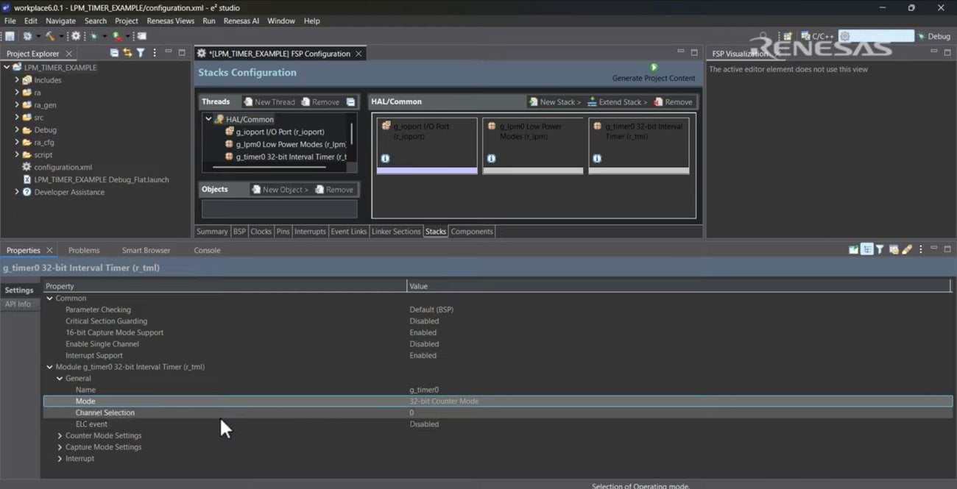Toggle Link with Editor in Project Explorer
Screen dimensions: 957x489
coord(127,53)
